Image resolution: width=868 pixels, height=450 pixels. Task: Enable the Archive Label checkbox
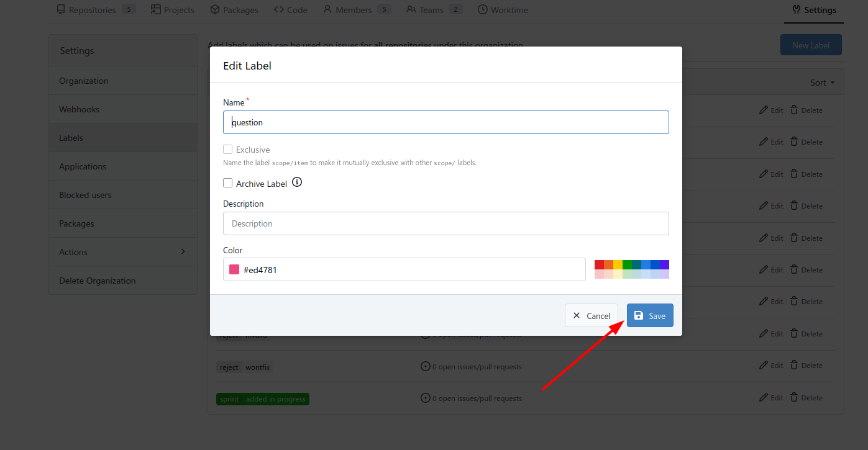(228, 183)
